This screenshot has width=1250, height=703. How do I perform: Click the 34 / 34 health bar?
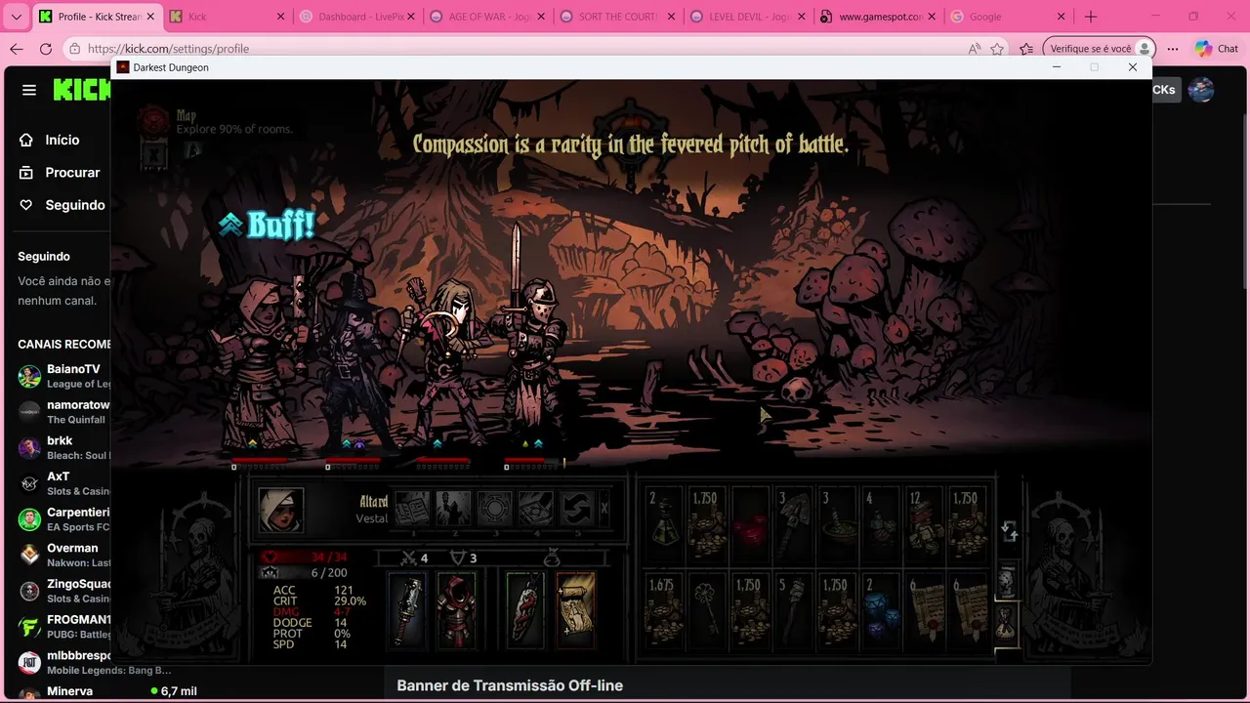point(307,558)
